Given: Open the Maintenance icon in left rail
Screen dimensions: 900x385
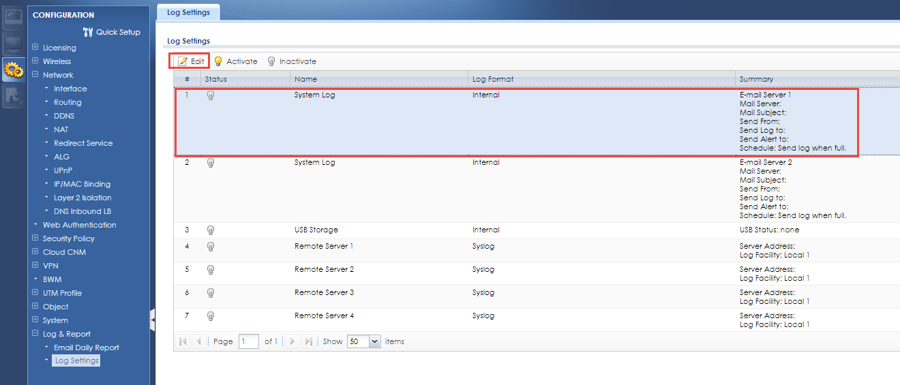Looking at the screenshot, I should [13, 95].
